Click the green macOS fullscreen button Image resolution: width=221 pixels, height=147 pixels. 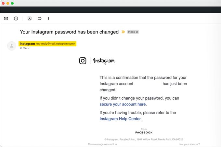coord(12,3)
